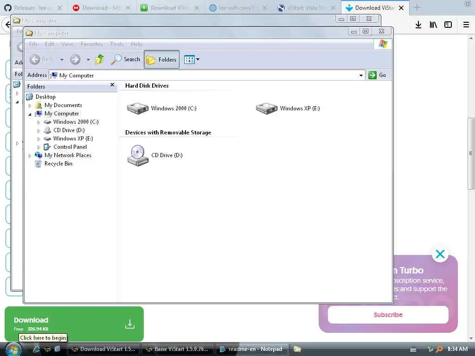The image size is (475, 356).
Task: Toggle browser sidebar icon
Action: (x=448, y=25)
